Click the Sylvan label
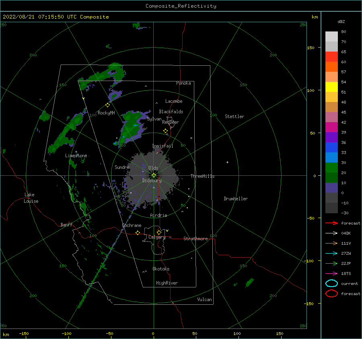This screenshot has height=339, width=362. click(154, 119)
